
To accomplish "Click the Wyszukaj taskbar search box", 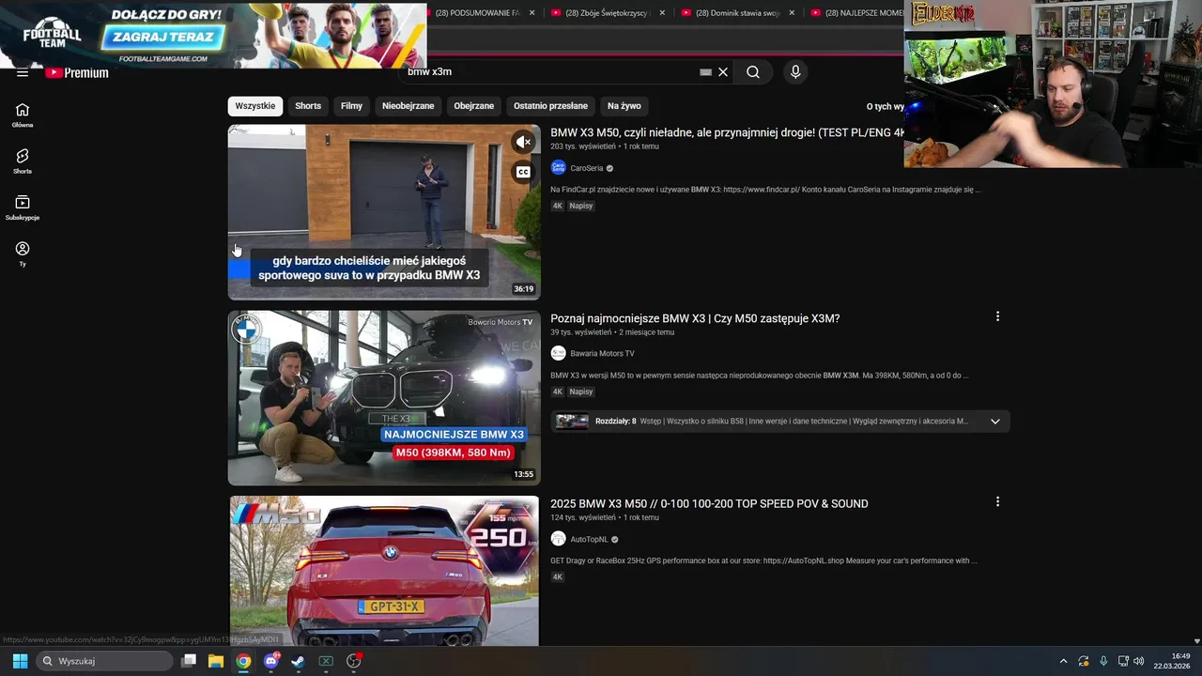I will coord(104,661).
